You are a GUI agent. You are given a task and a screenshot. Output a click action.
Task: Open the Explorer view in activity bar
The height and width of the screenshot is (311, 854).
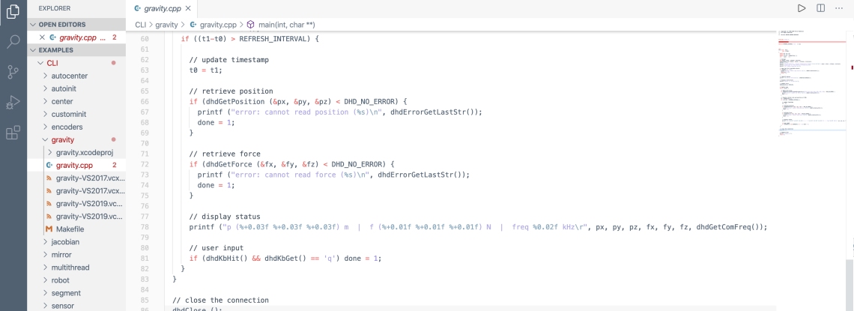pos(13,12)
